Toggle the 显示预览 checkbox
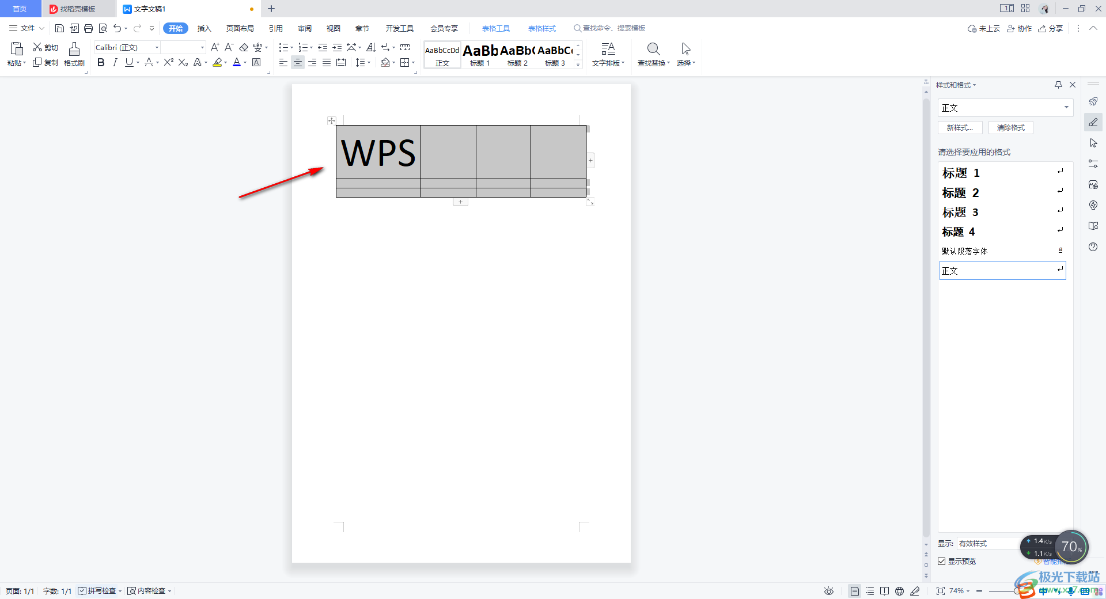 (941, 561)
